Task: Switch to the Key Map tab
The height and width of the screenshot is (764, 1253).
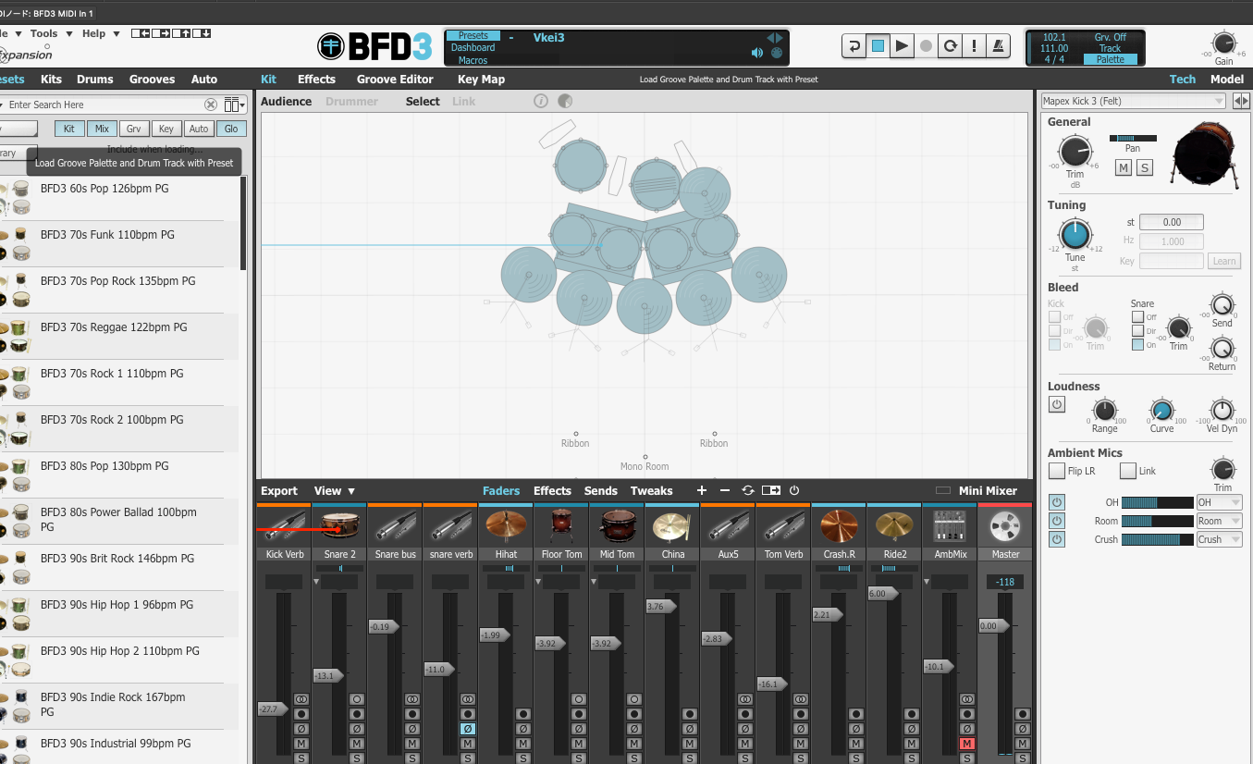Action: (481, 80)
